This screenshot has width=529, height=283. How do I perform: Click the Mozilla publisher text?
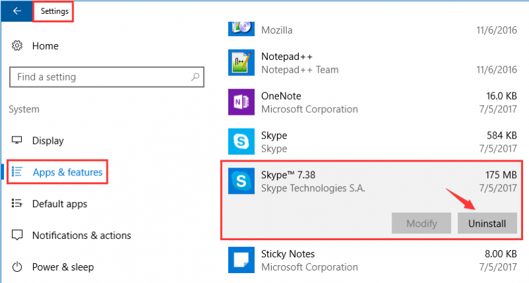(276, 30)
